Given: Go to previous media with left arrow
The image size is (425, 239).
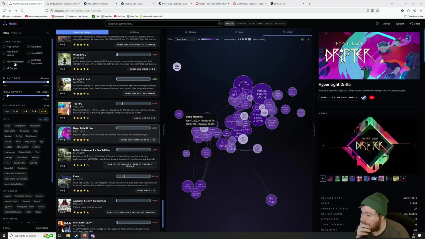Looking at the screenshot, I should click(323, 145).
